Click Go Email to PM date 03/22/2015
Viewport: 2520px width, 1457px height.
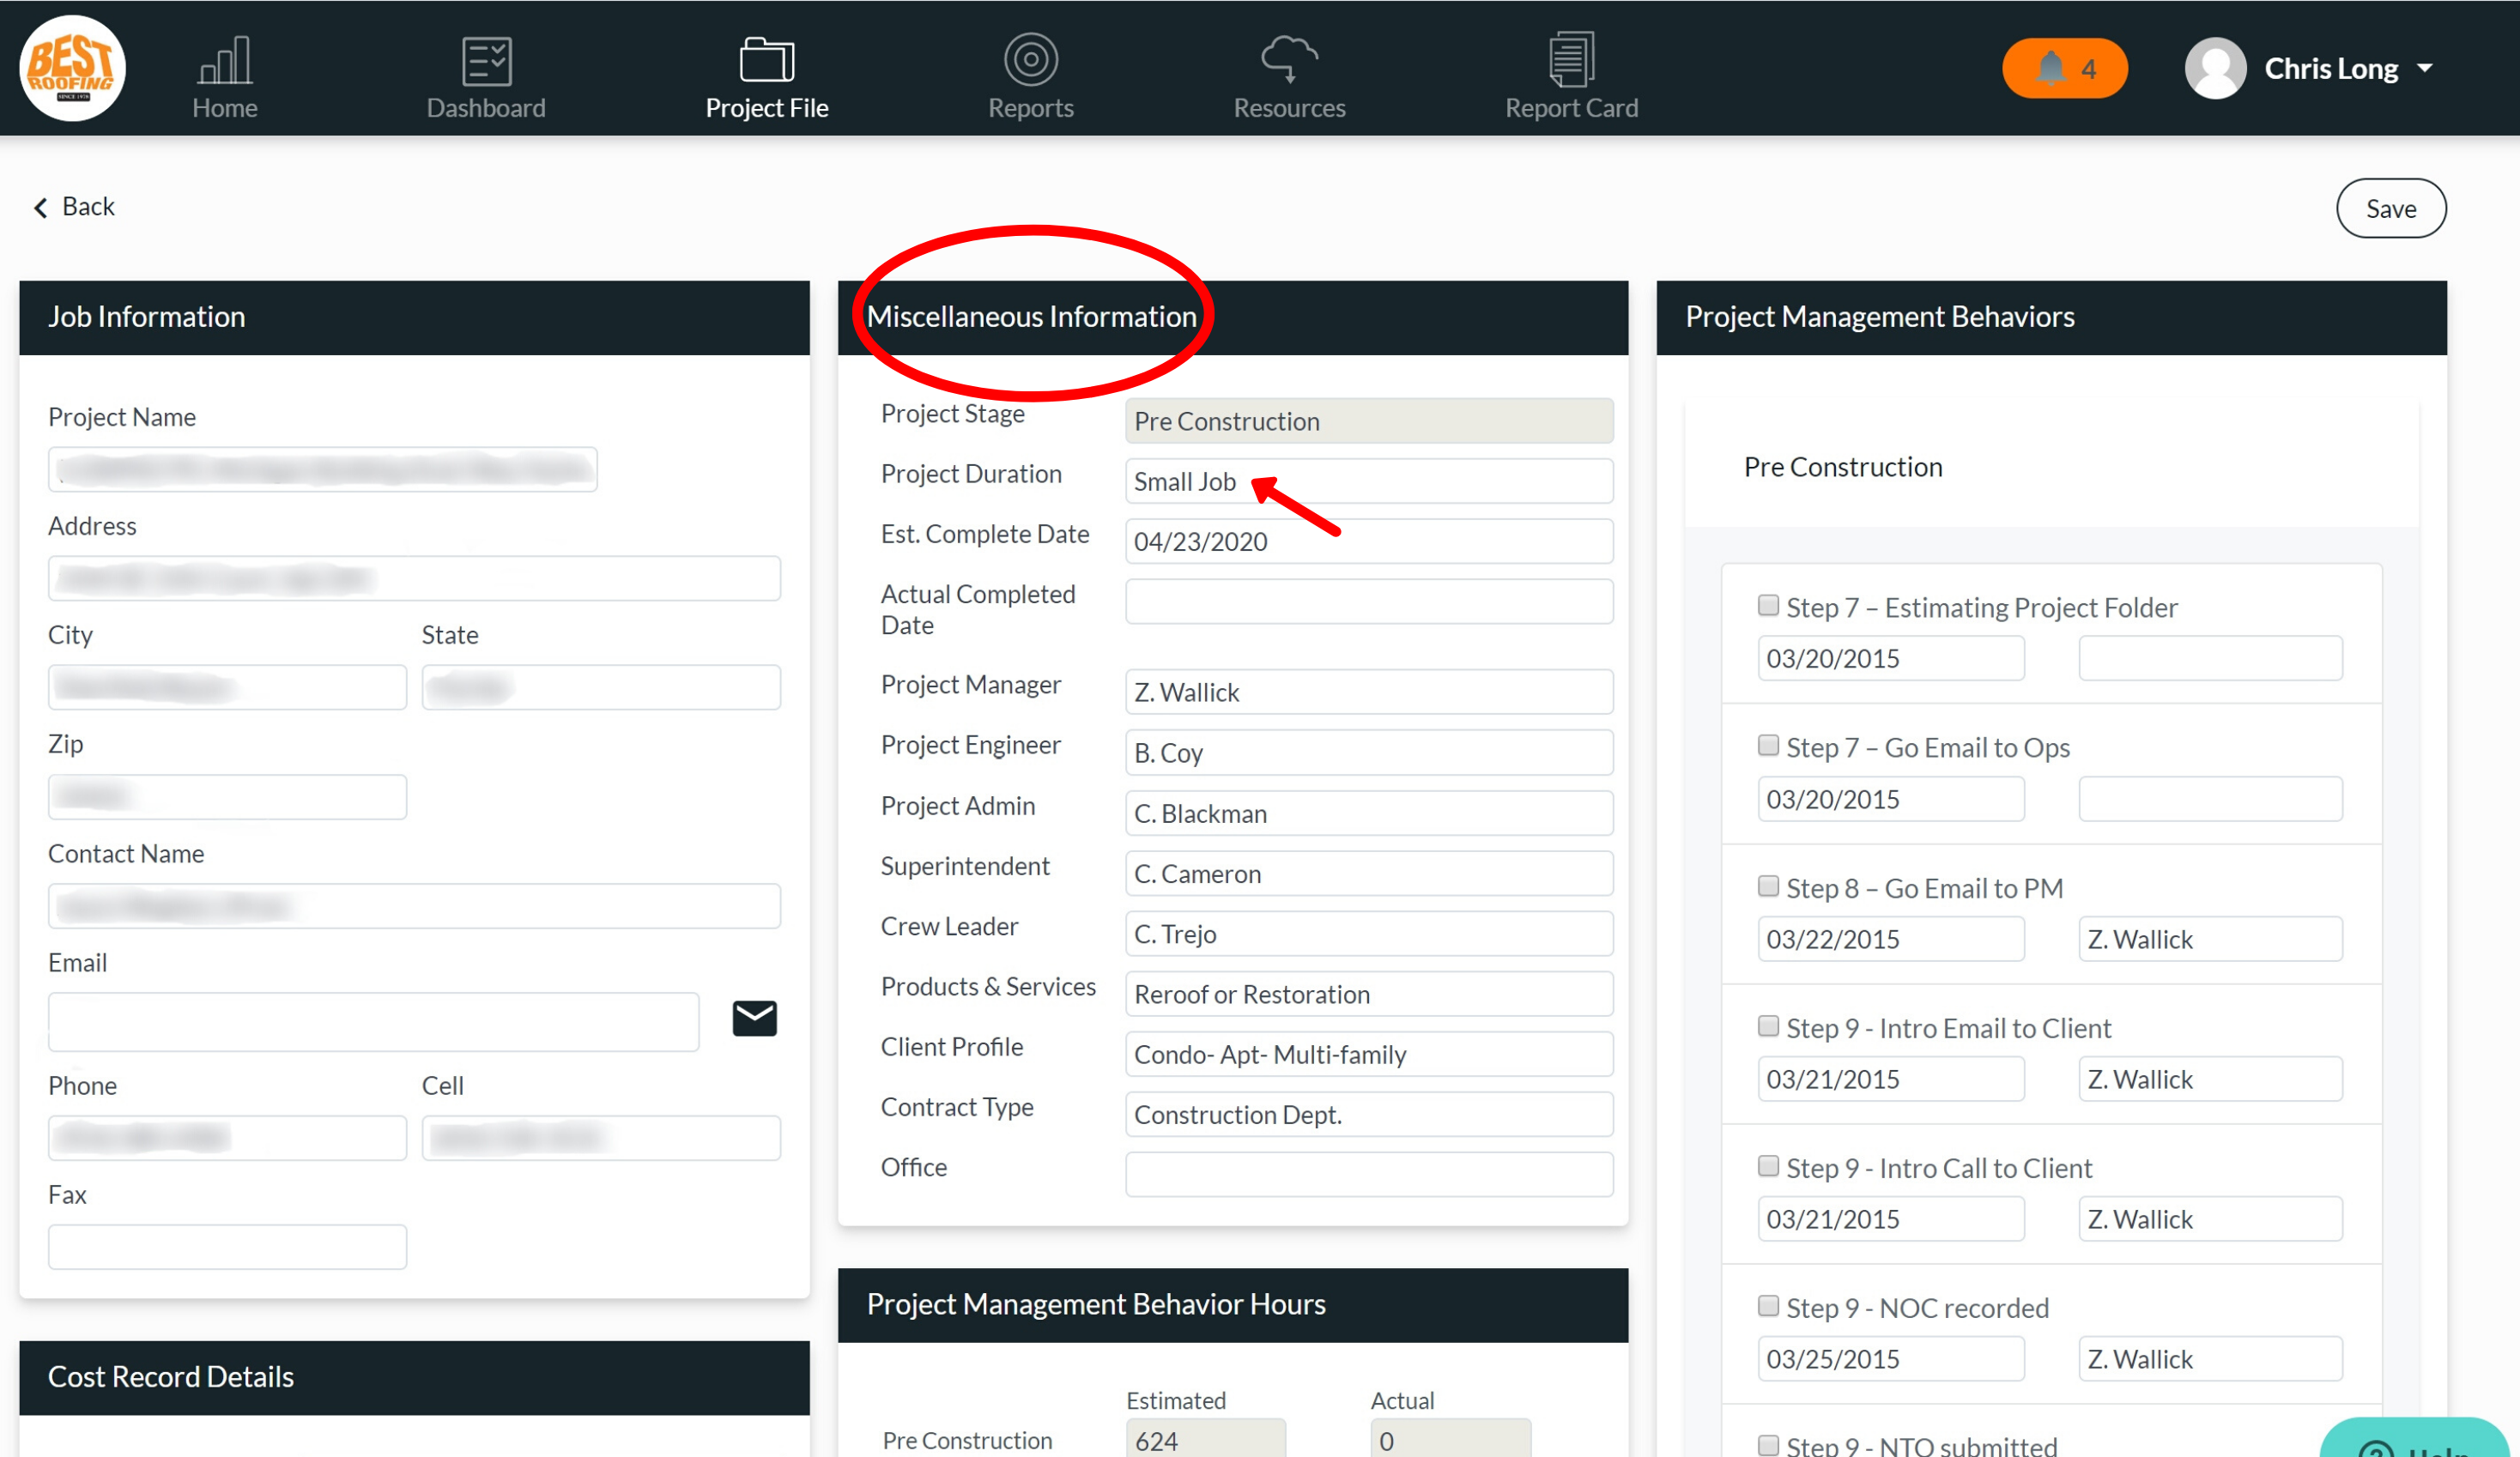point(1891,939)
